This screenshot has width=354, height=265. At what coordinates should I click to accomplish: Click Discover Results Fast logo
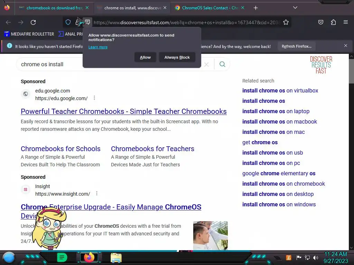tap(321, 65)
